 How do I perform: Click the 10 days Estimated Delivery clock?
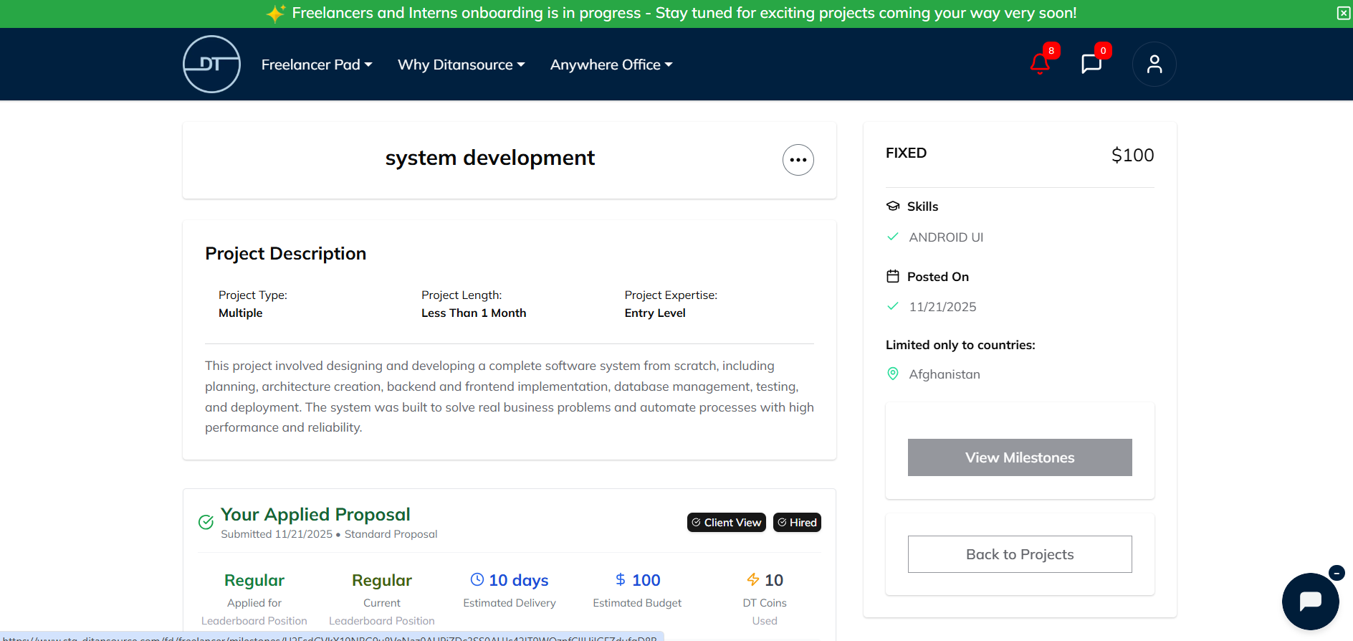[477, 579]
